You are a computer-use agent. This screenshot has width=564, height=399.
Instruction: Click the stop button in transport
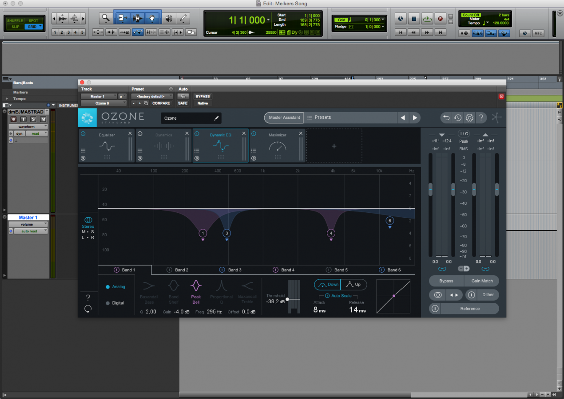pos(414,19)
